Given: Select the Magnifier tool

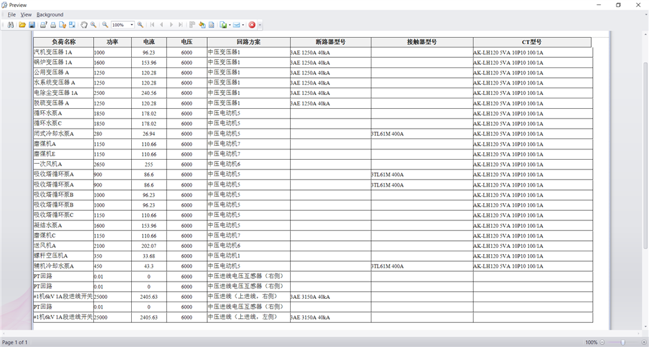Looking at the screenshot, I should (x=93, y=25).
